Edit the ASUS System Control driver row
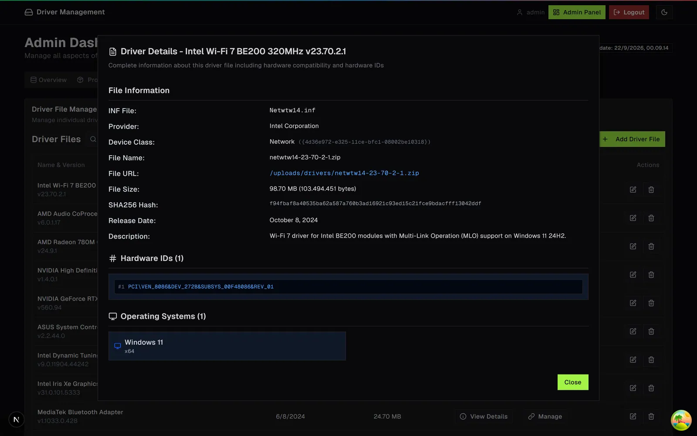The height and width of the screenshot is (436, 697). tap(633, 331)
